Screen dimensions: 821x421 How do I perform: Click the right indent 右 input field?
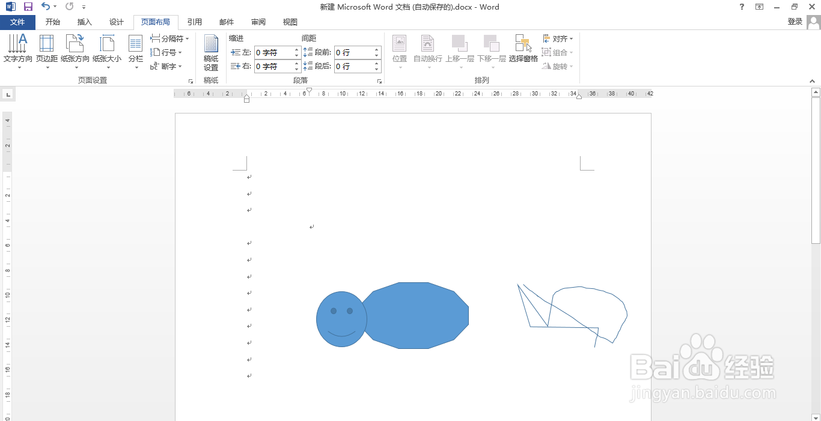point(277,66)
